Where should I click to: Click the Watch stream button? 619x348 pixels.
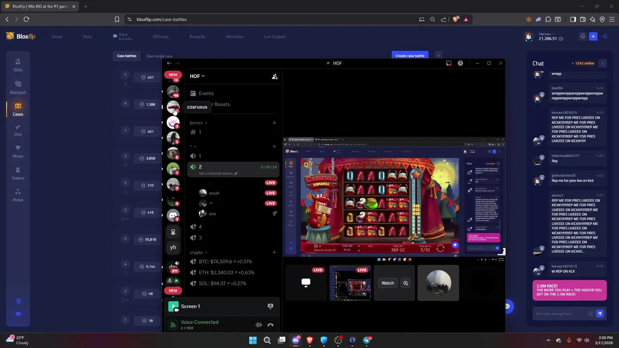tap(388, 283)
